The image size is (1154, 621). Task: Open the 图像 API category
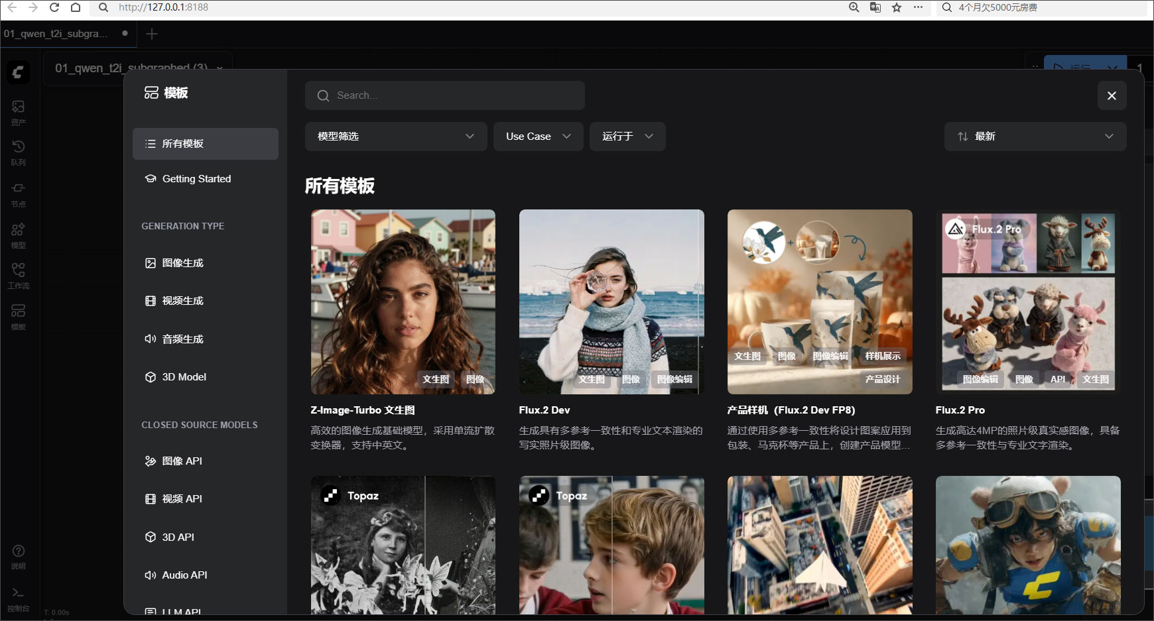[x=206, y=461]
